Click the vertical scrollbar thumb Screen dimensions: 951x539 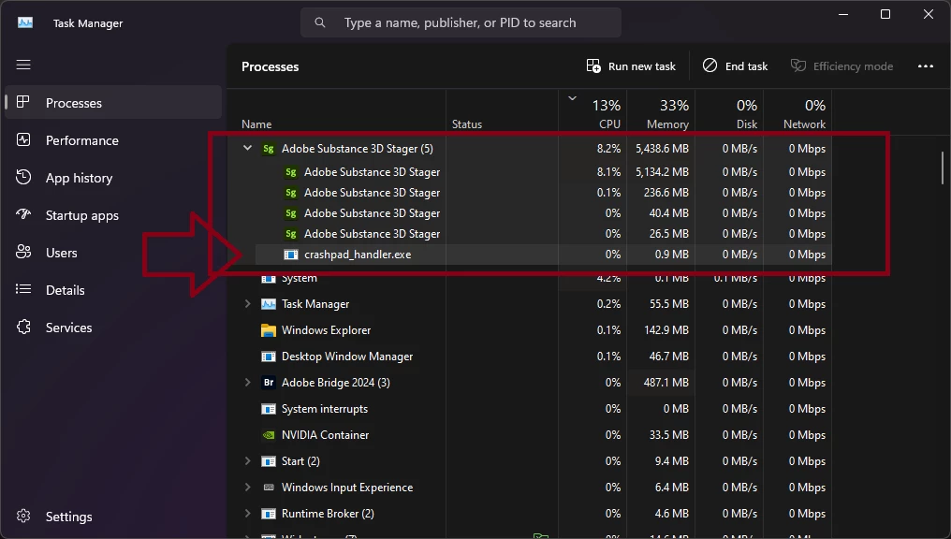(x=943, y=168)
